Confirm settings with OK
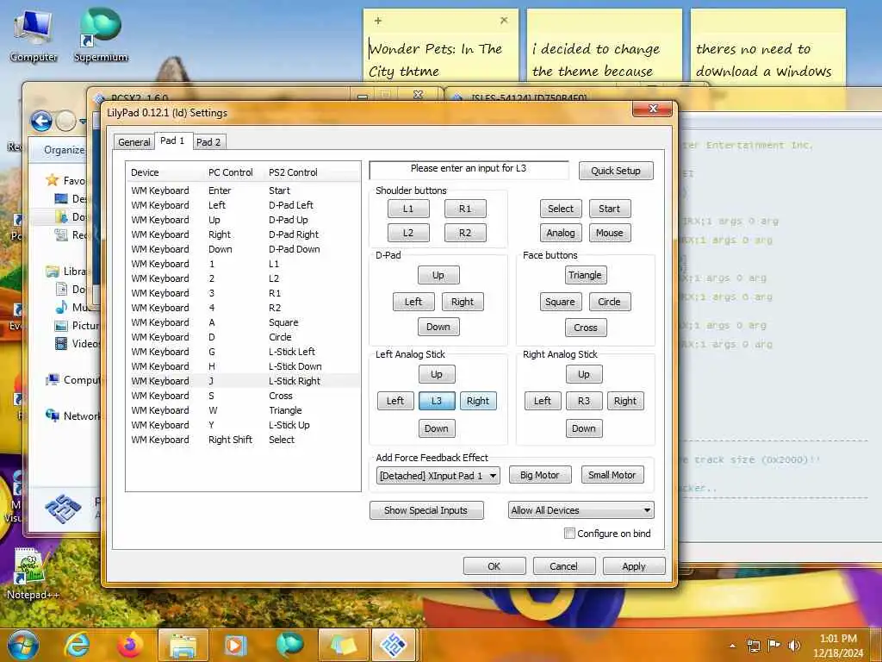Screen dimensions: 882x662 pyautogui.click(x=494, y=566)
